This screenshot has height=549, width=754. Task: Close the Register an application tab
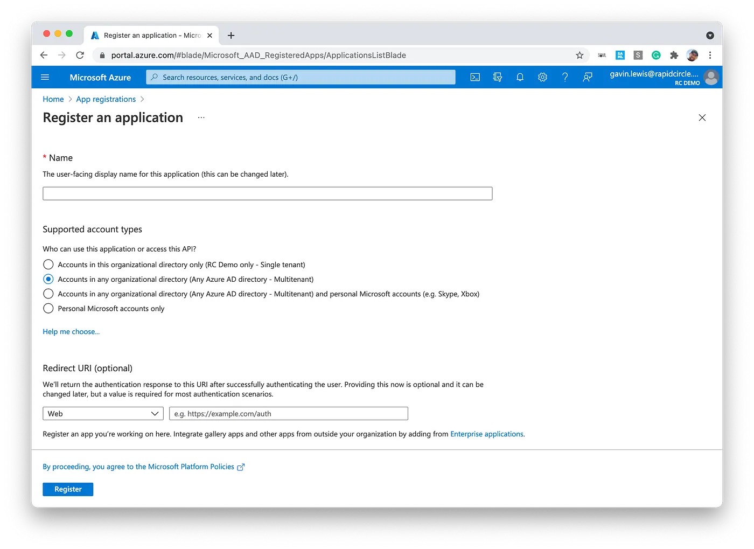(x=210, y=36)
